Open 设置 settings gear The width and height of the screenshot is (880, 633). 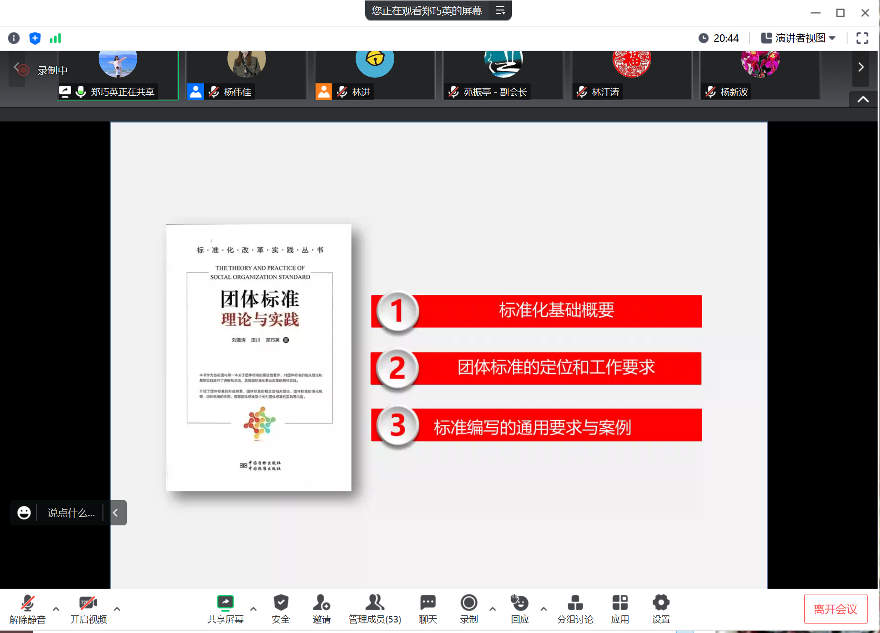coord(661,609)
